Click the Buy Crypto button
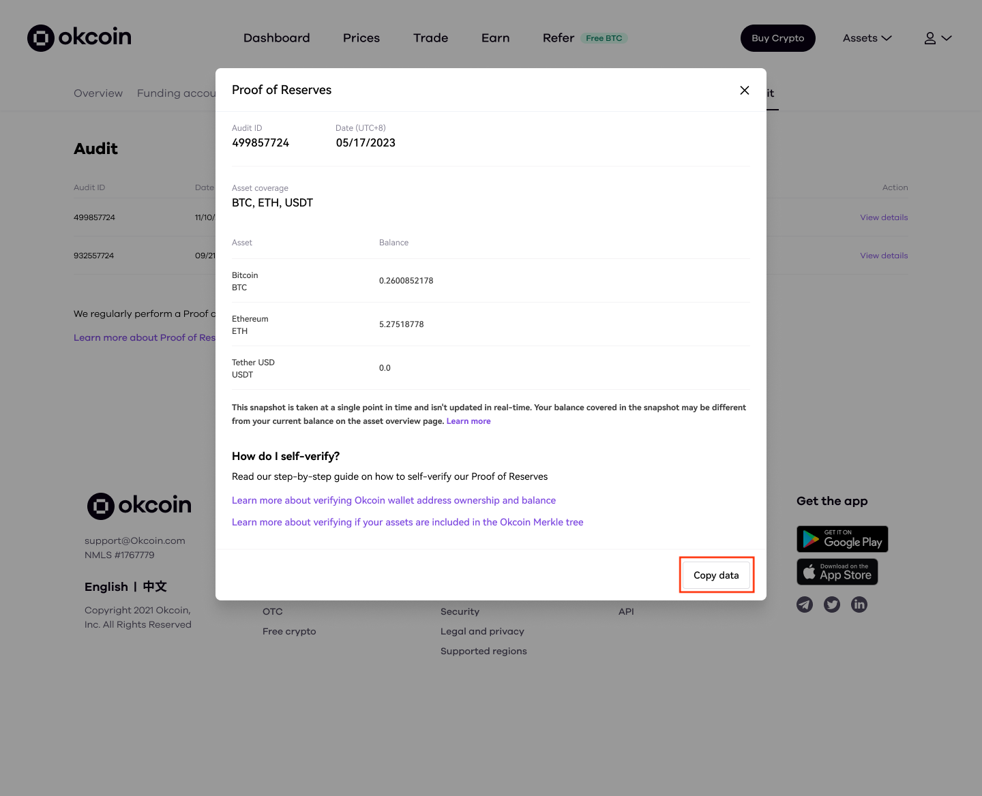The height and width of the screenshot is (796, 982). [x=778, y=38]
